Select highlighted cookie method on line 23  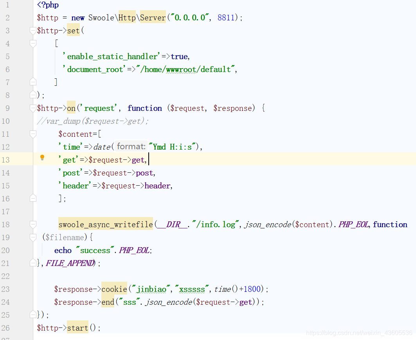pos(114,289)
